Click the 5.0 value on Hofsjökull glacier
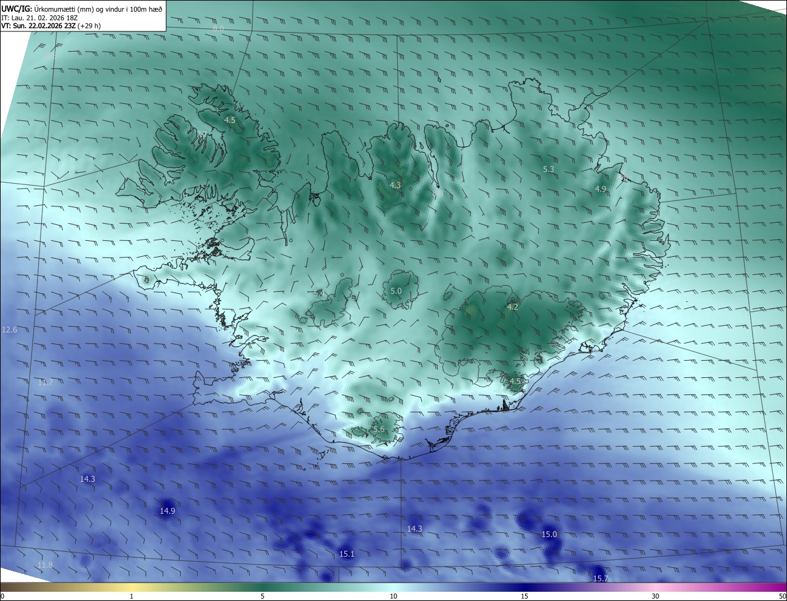The width and height of the screenshot is (787, 601). click(396, 291)
